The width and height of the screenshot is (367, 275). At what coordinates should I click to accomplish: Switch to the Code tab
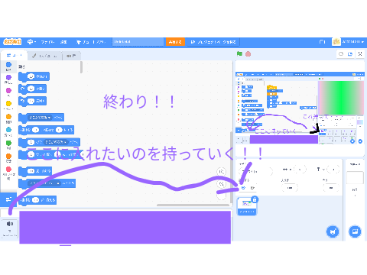click(14, 55)
